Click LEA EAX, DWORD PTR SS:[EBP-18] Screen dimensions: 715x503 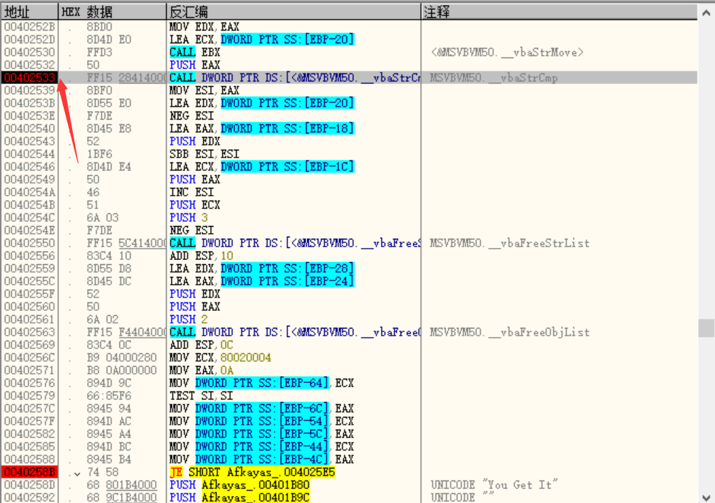262,129
